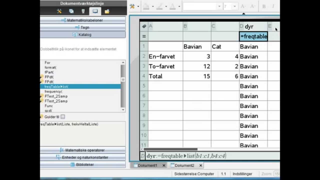Click the document tools icon in top toolbar
This screenshot has height=180, width=320.
[x=132, y=6]
